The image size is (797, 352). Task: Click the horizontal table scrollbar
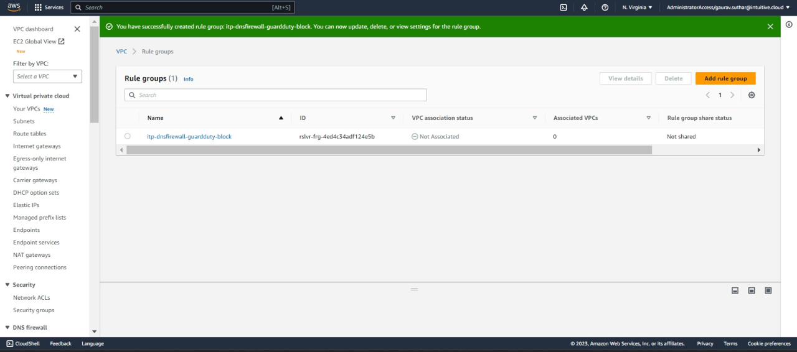click(x=389, y=150)
